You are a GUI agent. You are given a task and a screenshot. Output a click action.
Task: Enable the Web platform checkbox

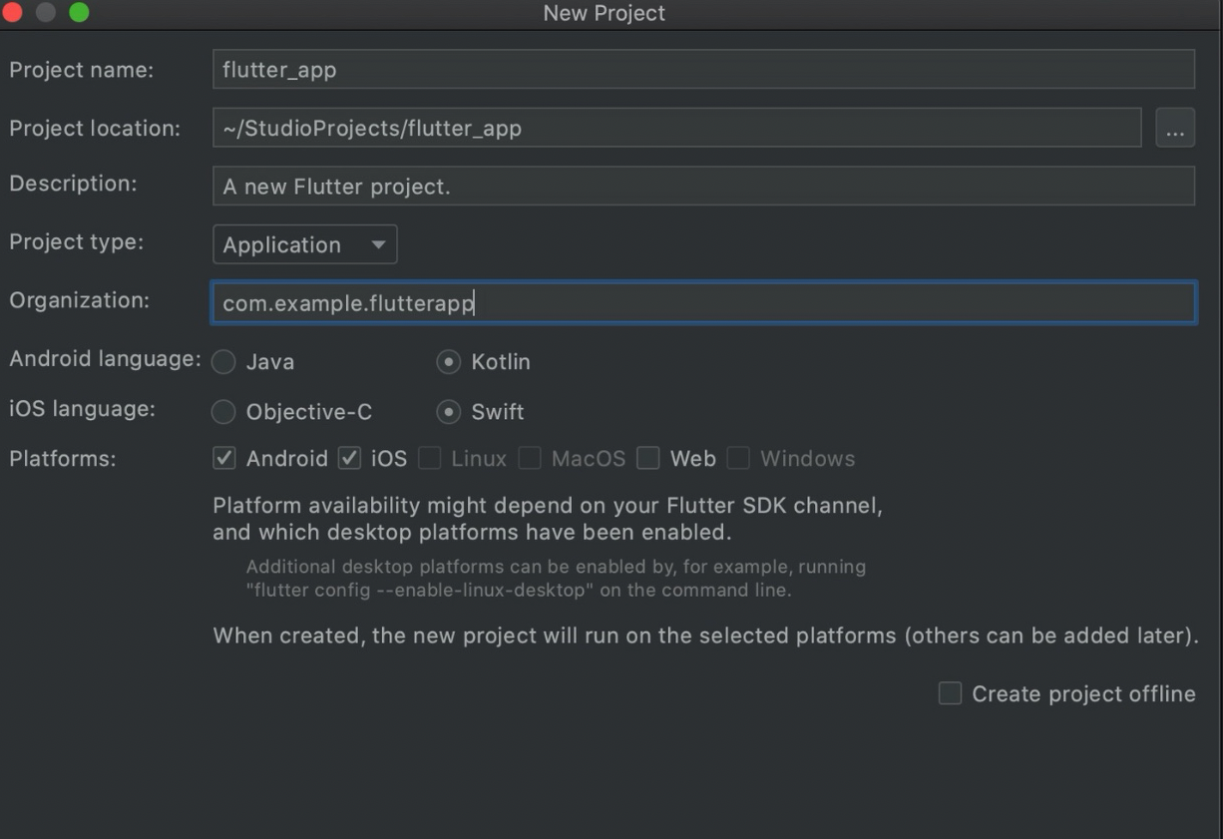(648, 459)
